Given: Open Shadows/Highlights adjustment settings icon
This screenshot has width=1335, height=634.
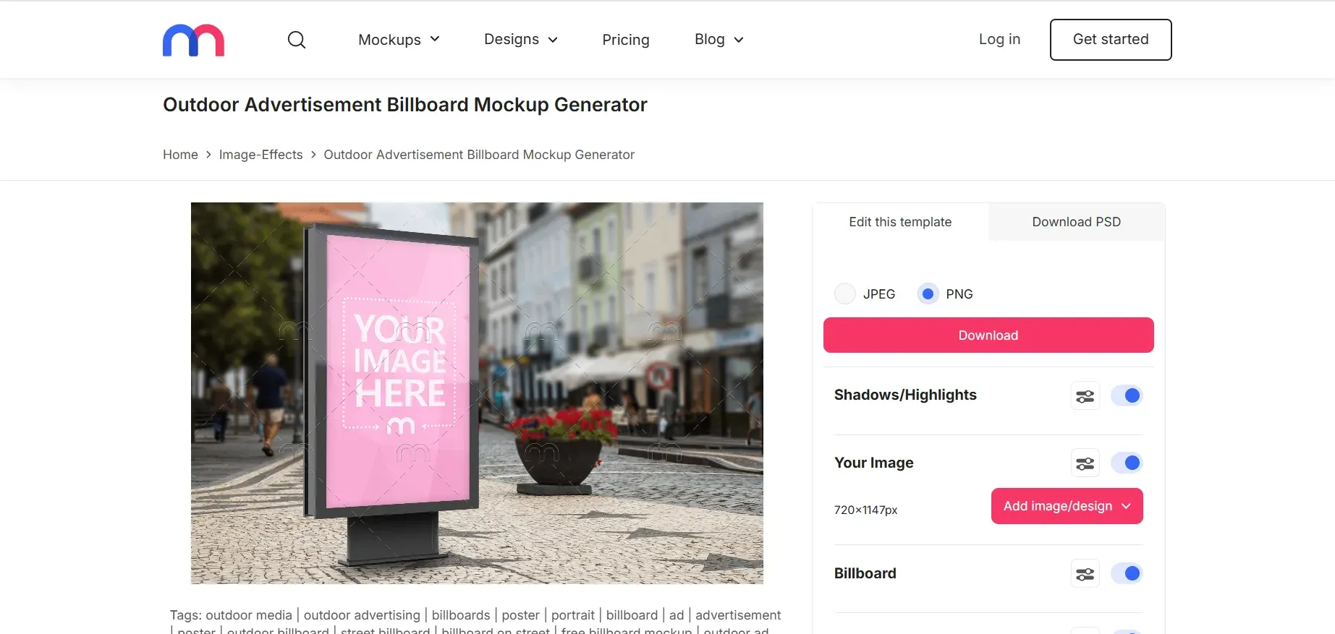Looking at the screenshot, I should tap(1084, 395).
